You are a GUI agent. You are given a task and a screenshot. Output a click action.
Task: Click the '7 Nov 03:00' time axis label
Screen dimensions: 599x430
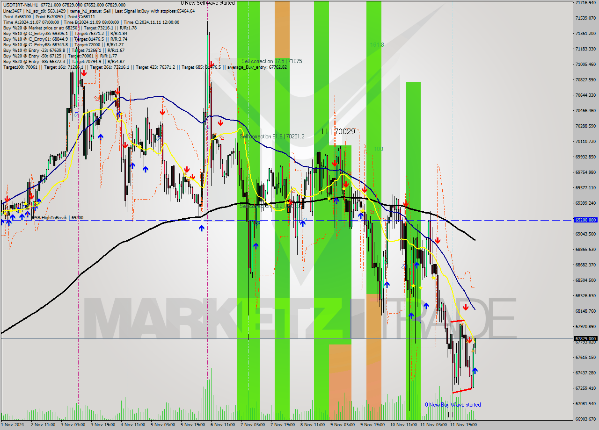click(252, 425)
